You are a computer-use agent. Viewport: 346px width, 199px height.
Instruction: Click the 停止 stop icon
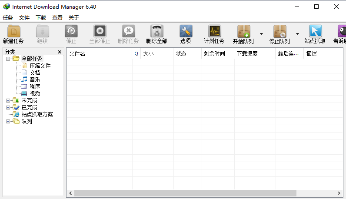pyautogui.click(x=71, y=31)
